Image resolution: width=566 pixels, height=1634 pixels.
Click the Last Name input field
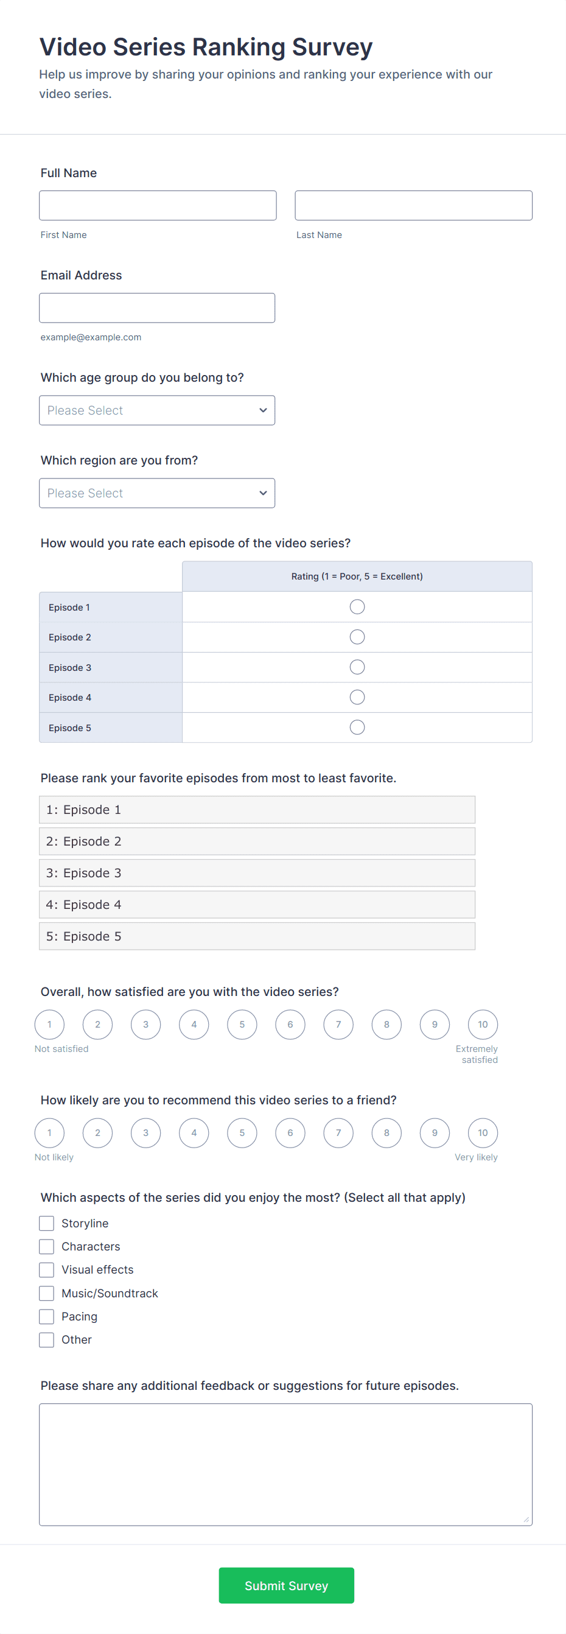(x=413, y=206)
